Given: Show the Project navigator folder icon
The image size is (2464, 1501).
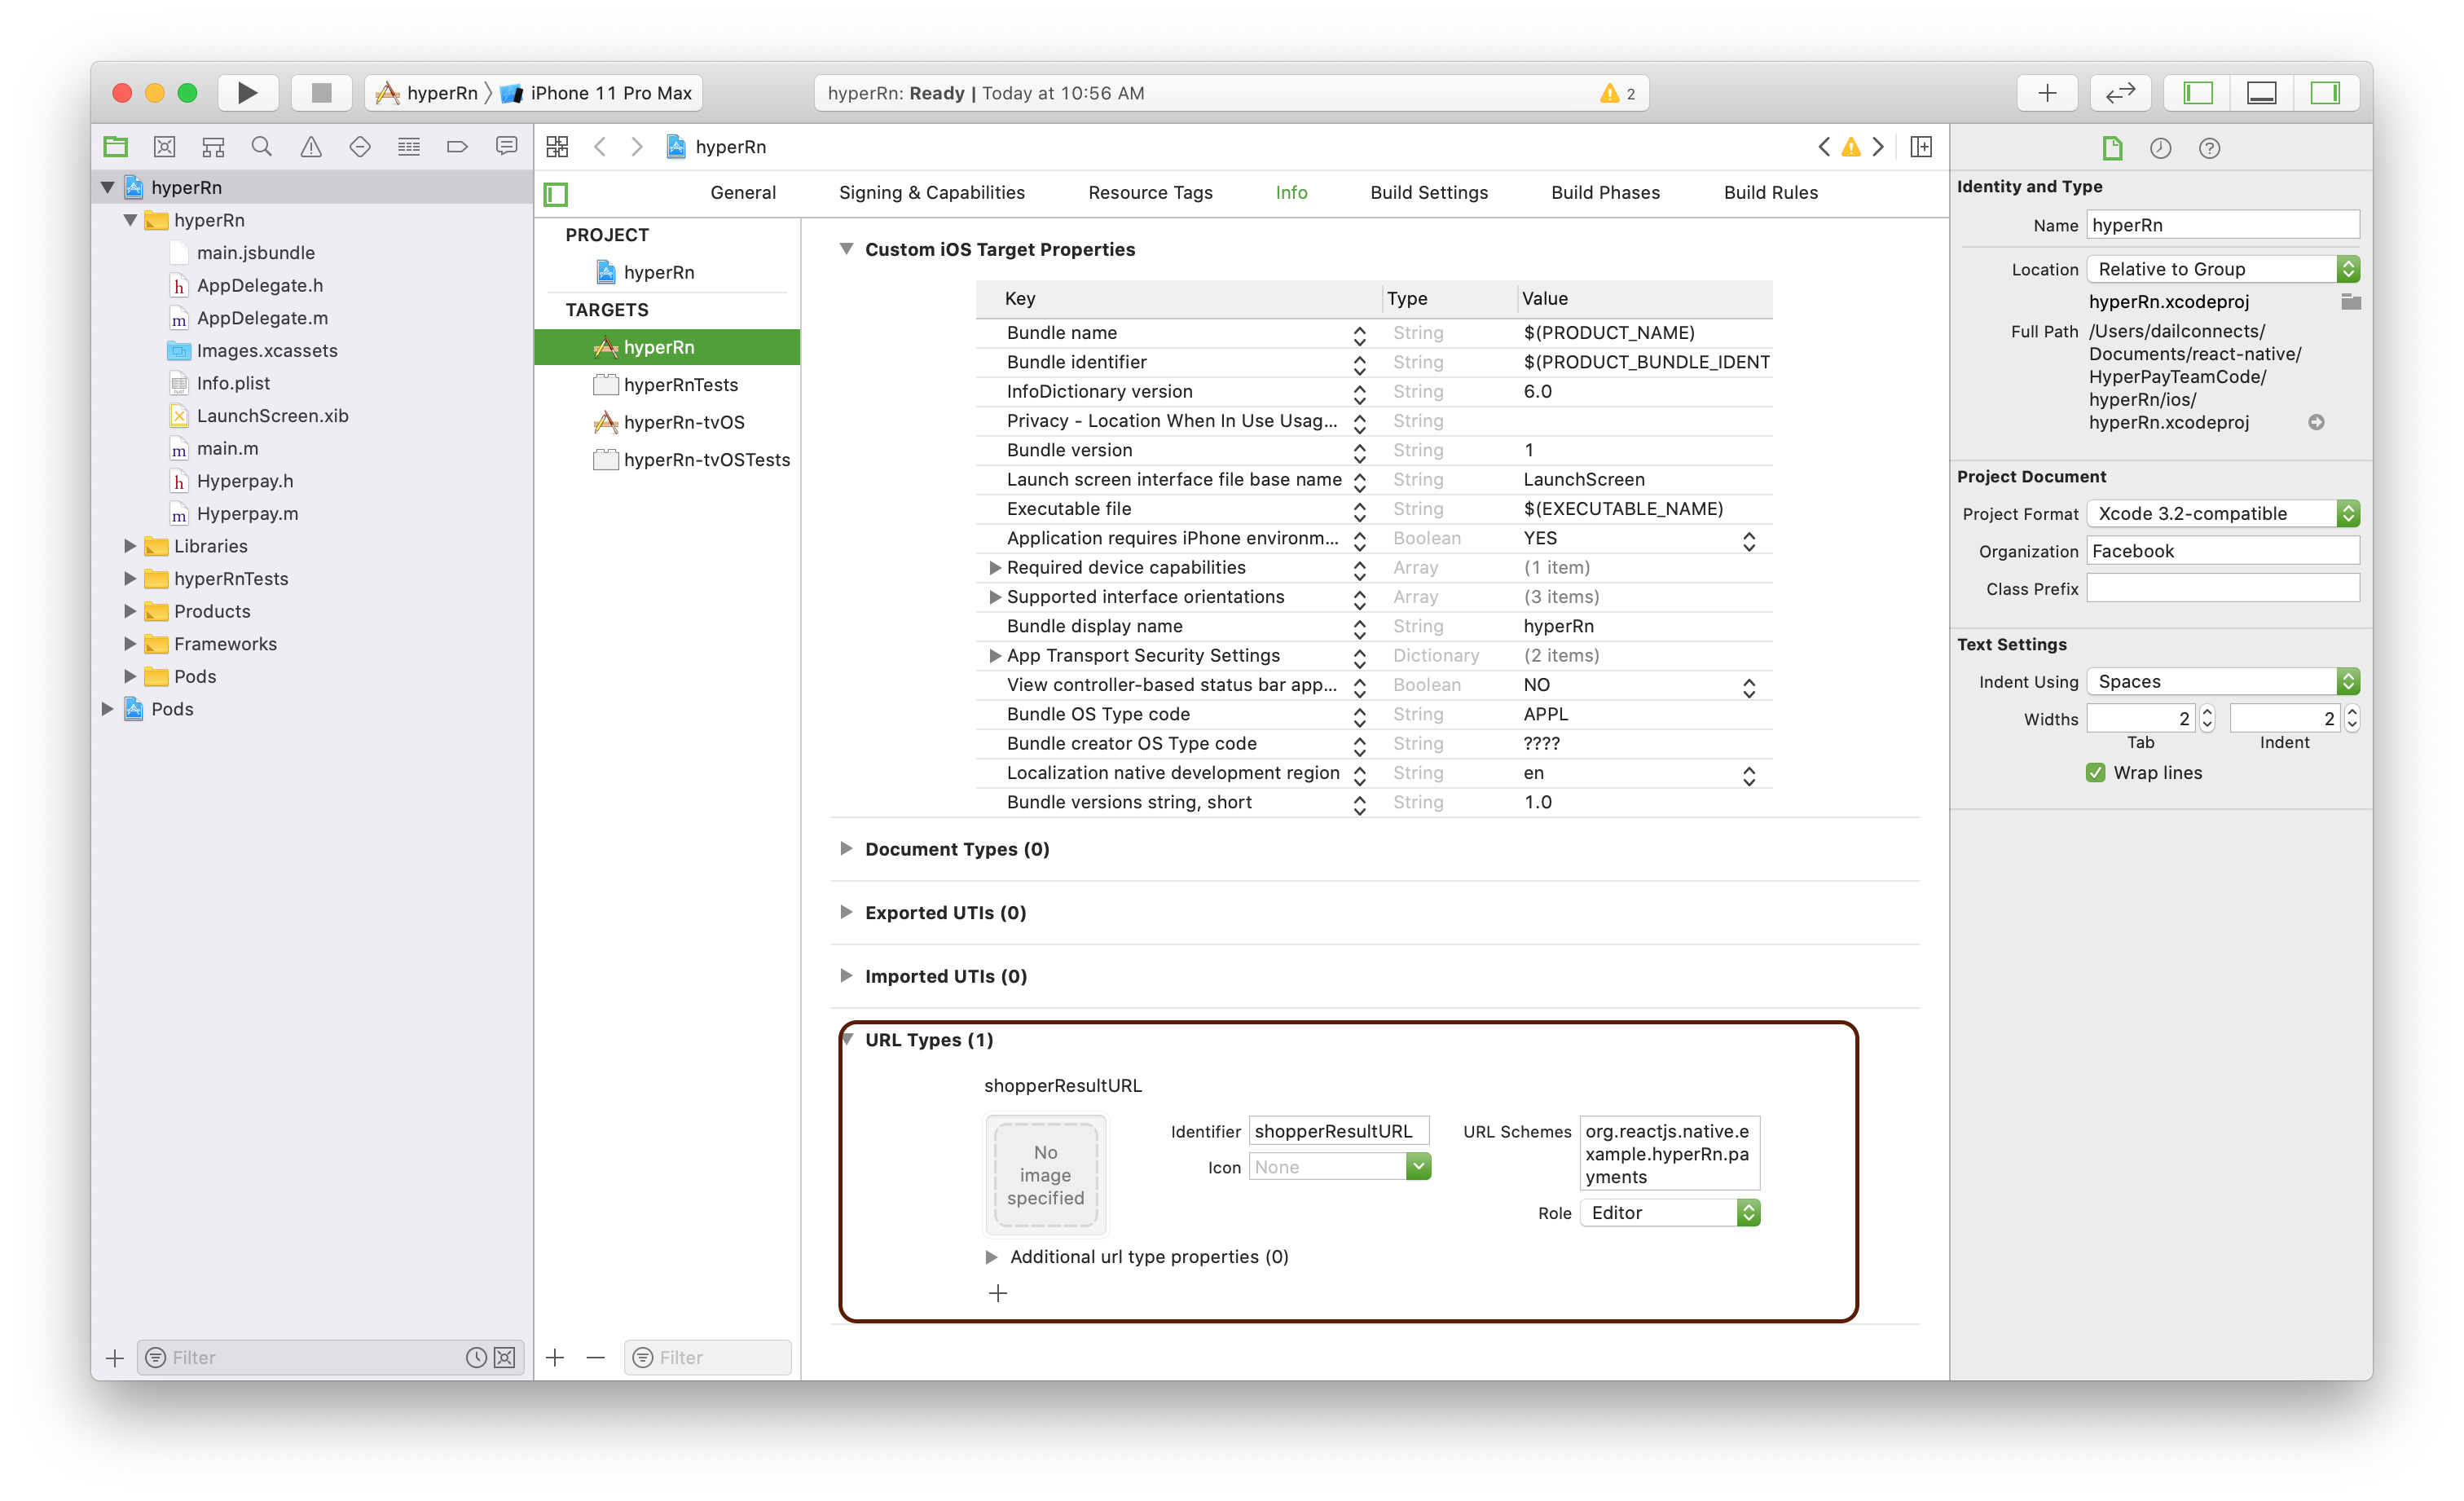Looking at the screenshot, I should 116,147.
